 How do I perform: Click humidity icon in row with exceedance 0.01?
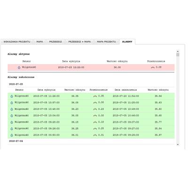pos(12,135)
